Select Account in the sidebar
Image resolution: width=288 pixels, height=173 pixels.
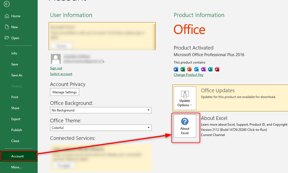[19, 156]
